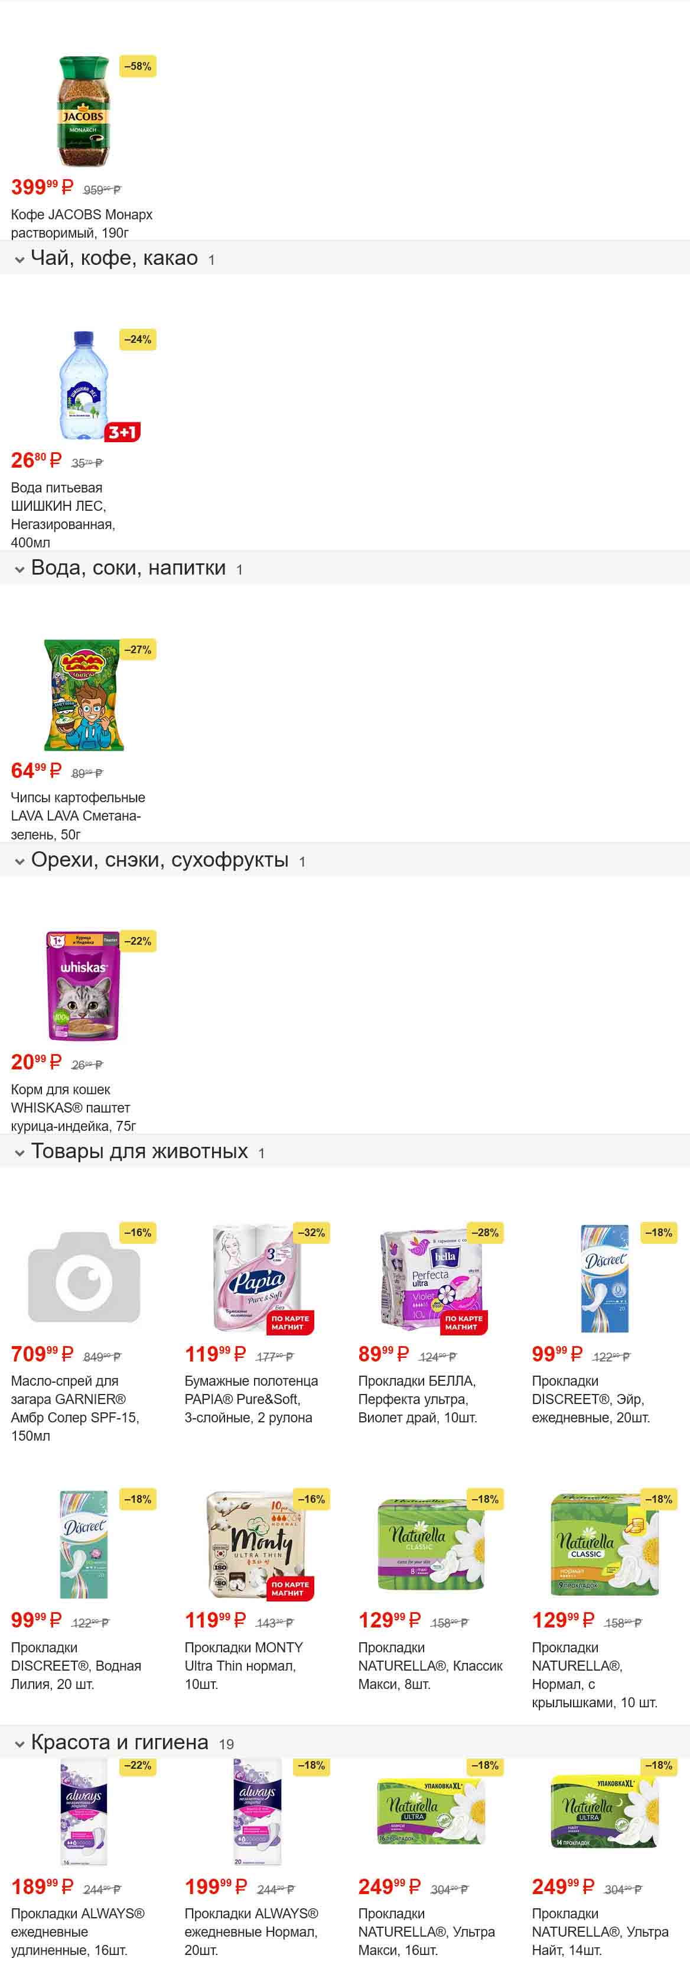Click the 709.99 ₽ price of GARNIER spray
The image size is (690, 1981).
43,1354
